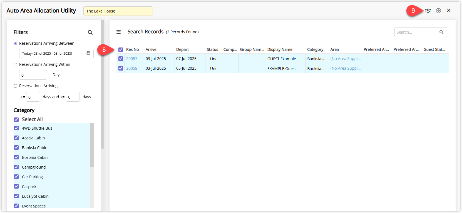Open reservation link 20058
The image size is (462, 213).
(x=132, y=68)
